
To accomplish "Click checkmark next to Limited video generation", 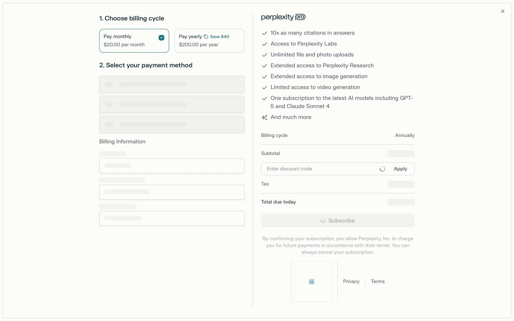I will [x=264, y=87].
